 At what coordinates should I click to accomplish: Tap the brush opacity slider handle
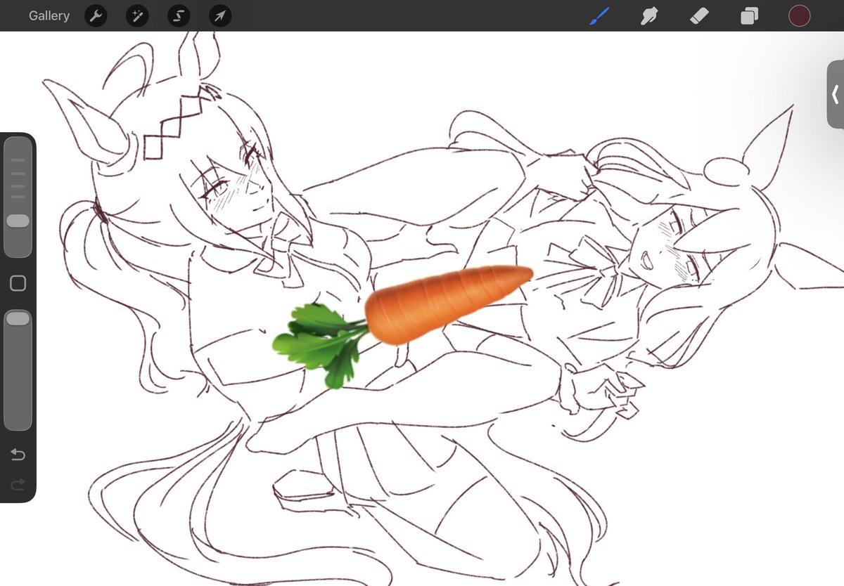[x=18, y=319]
